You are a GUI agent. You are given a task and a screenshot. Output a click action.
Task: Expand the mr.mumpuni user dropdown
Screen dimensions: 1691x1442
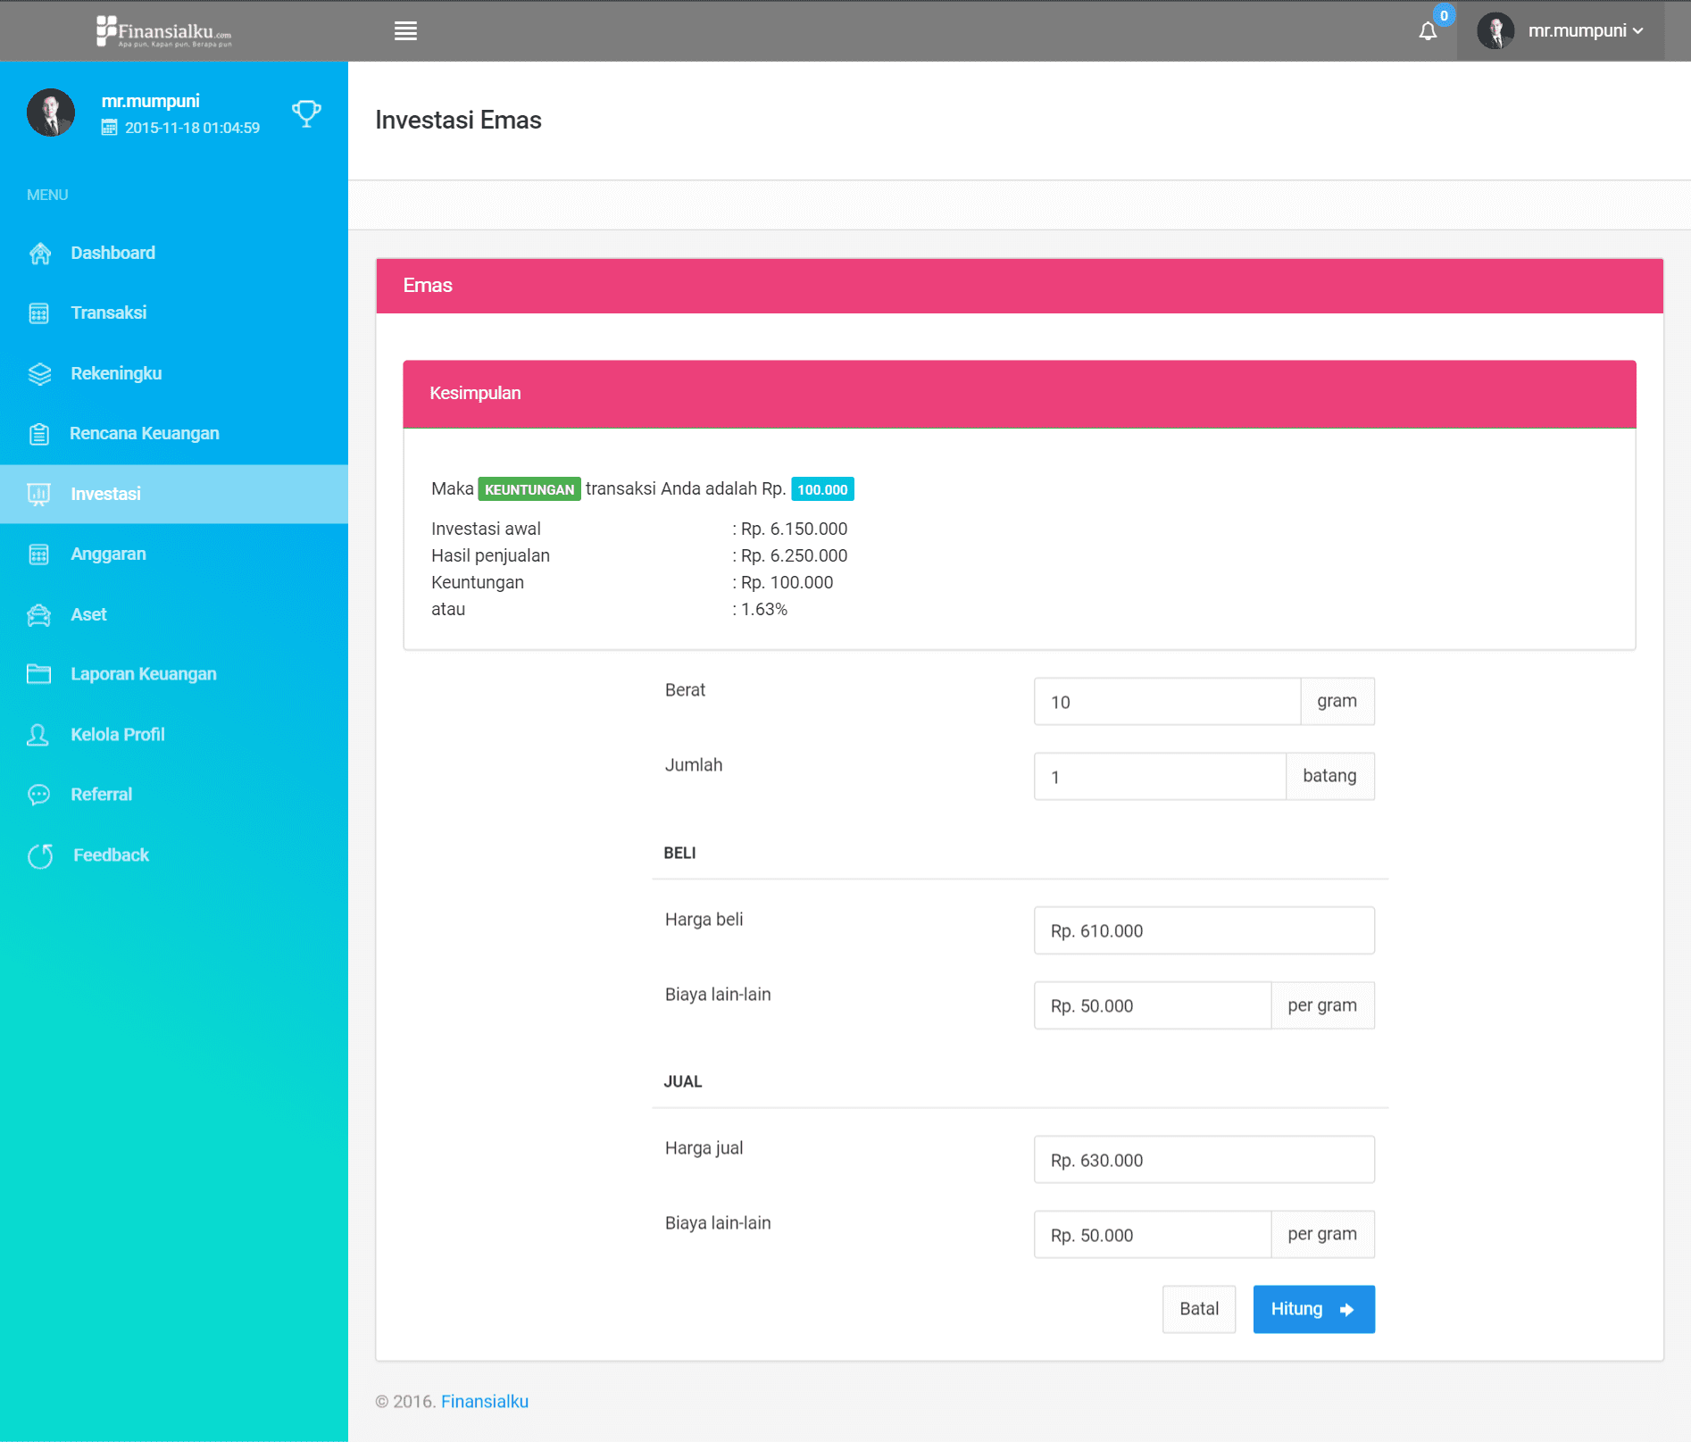pos(1562,31)
